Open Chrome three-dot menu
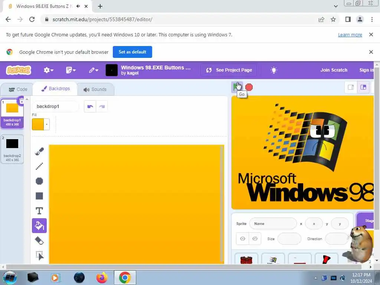 coord(372,19)
